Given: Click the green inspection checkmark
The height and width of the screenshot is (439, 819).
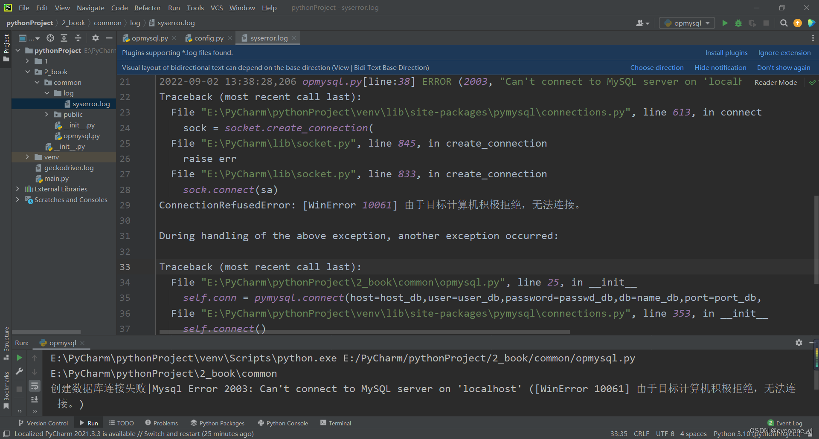Looking at the screenshot, I should point(812,82).
